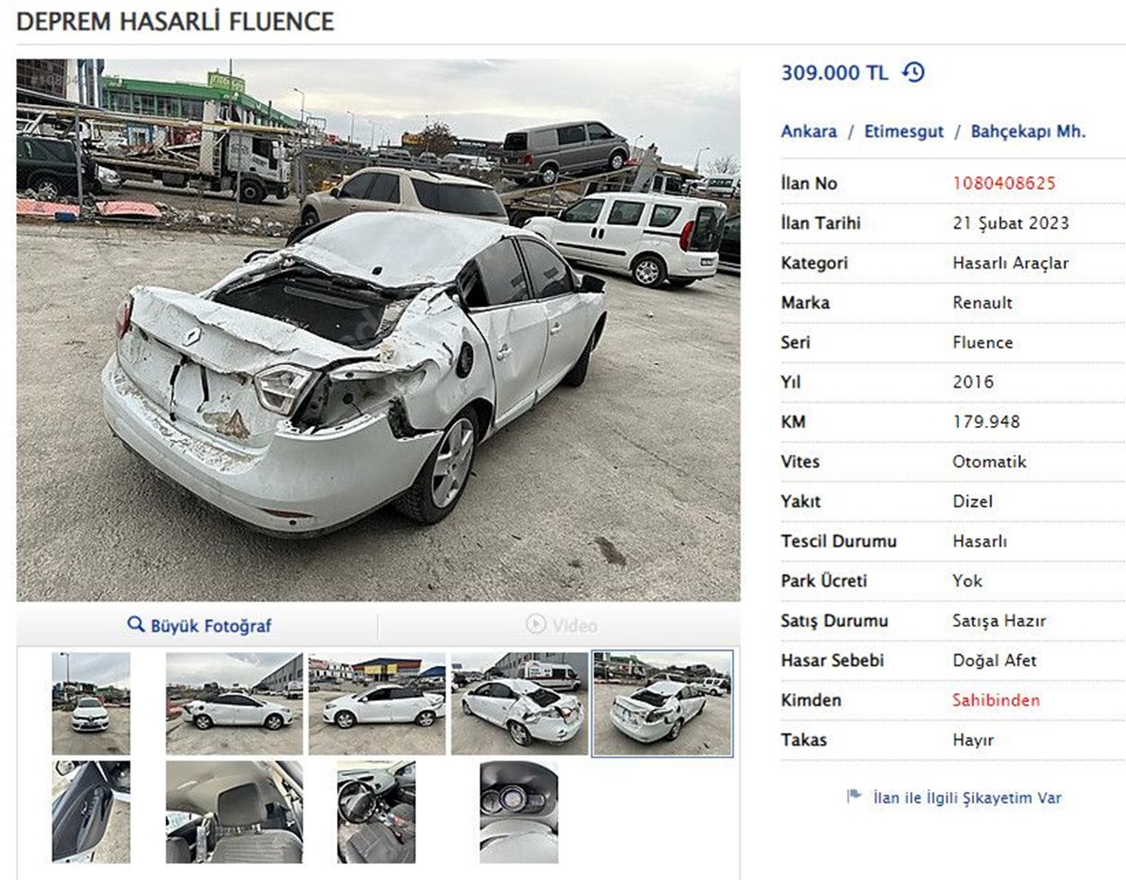This screenshot has width=1126, height=880.
Task: Select the left side profile thumbnail
Action: [235, 704]
